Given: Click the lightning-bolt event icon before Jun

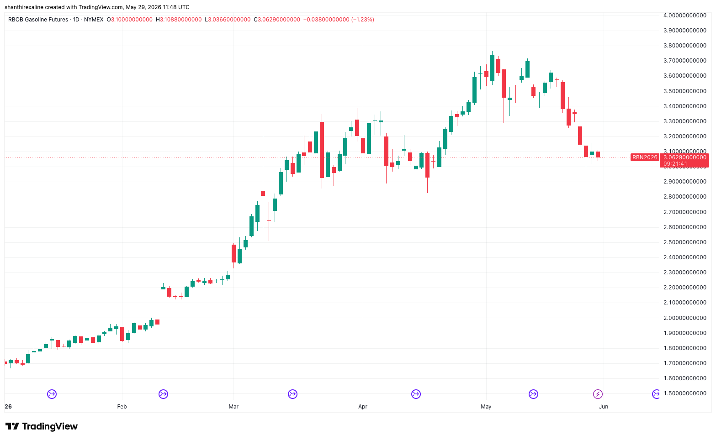Looking at the screenshot, I should point(598,394).
